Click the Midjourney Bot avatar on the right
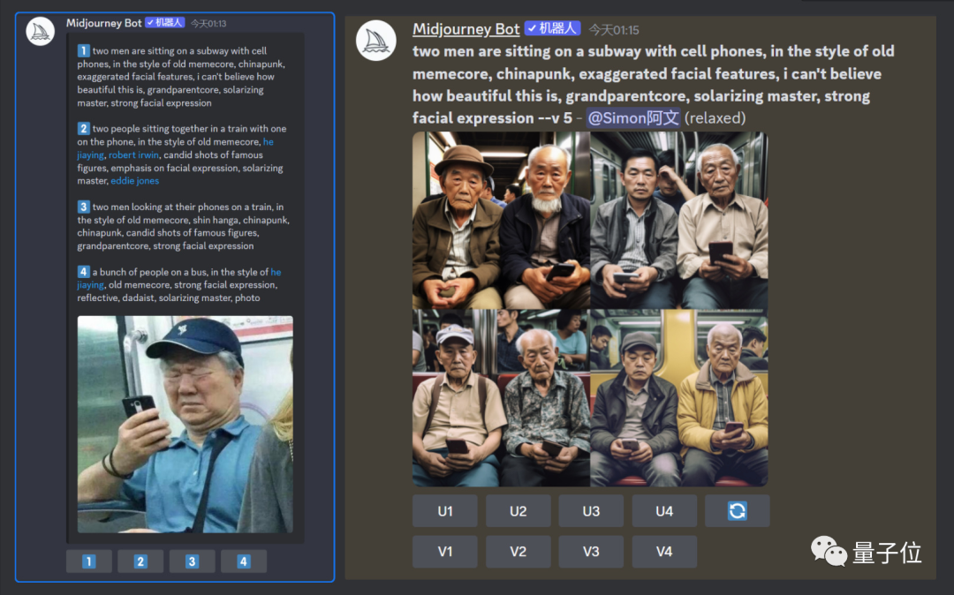 pyautogui.click(x=375, y=41)
